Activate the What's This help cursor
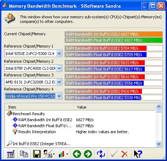 coord(138,154)
